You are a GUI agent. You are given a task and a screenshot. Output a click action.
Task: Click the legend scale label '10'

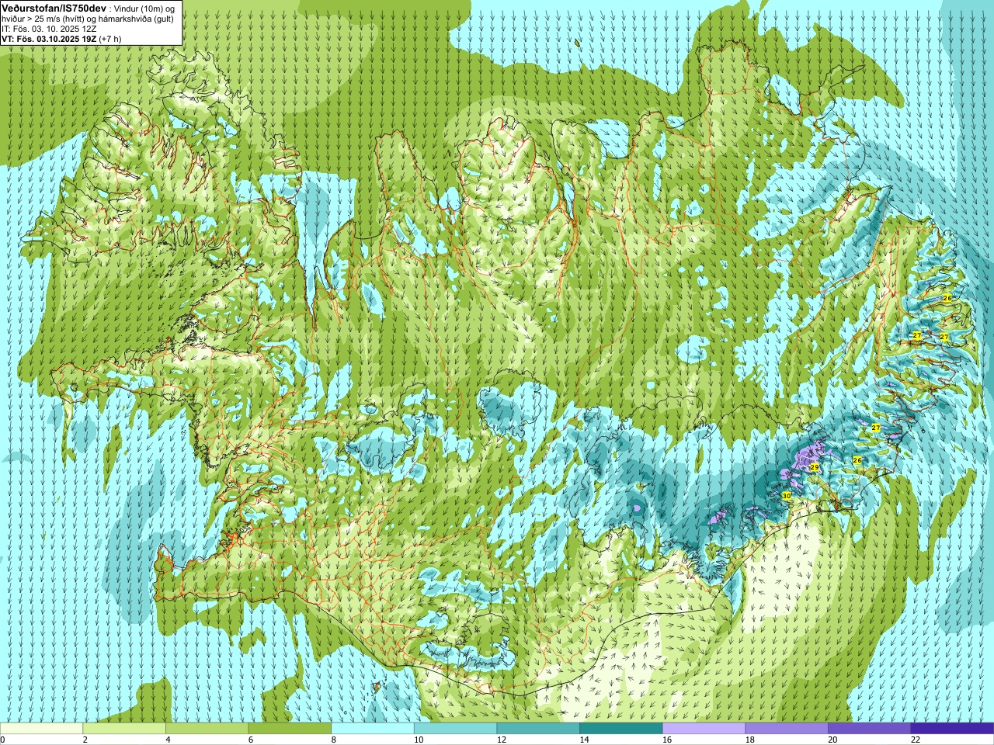[x=419, y=740]
